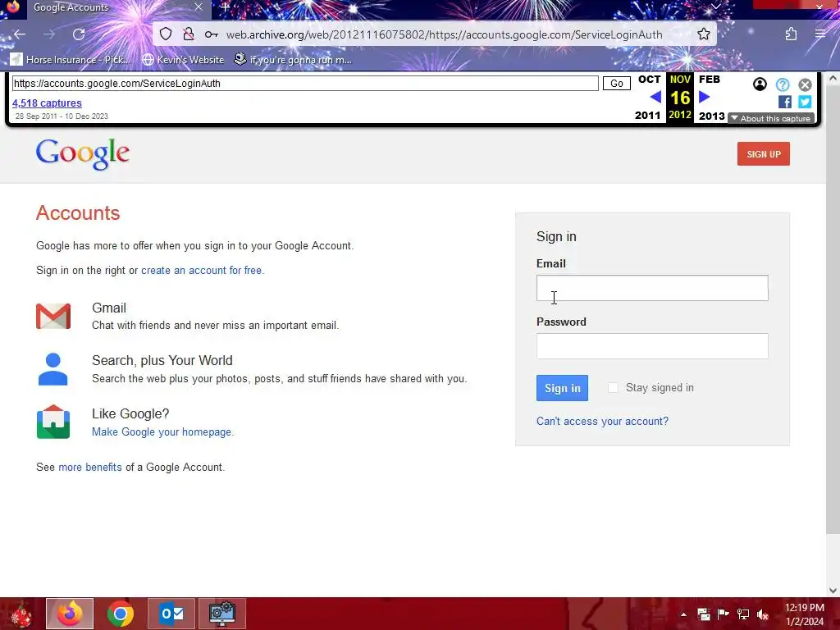Click the browser back arrow
This screenshot has width=840, height=630.
coord(20,34)
